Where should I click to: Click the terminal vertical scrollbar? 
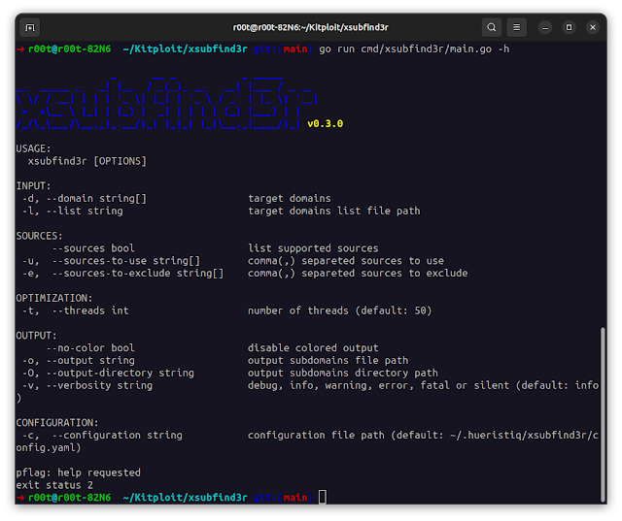coord(603,415)
